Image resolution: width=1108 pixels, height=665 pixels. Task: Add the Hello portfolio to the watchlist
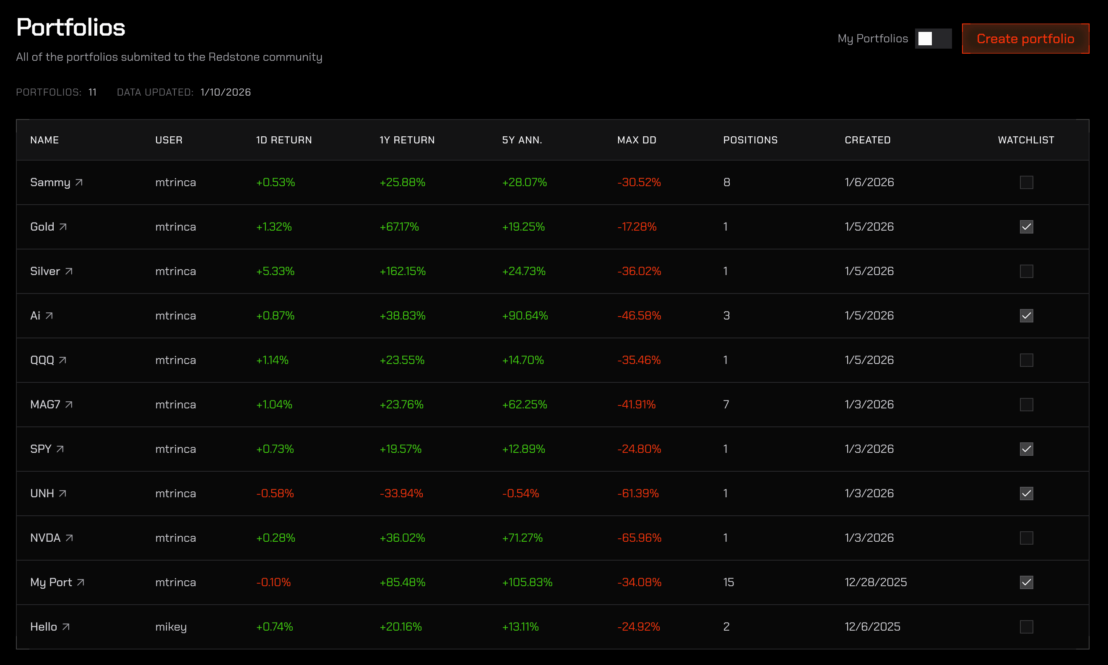pos(1026,626)
